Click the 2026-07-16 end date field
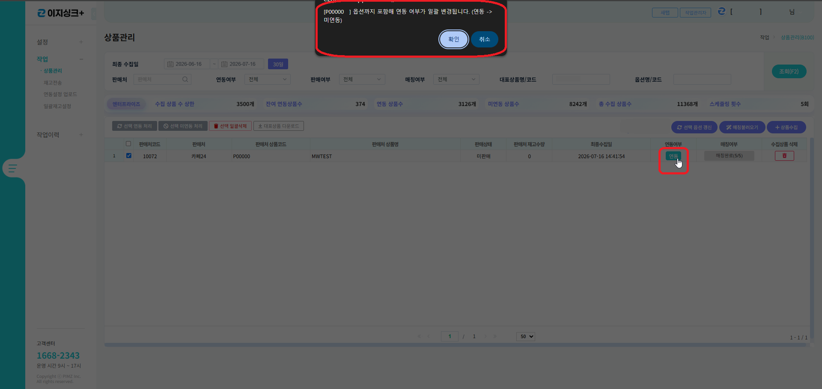822x389 pixels. [x=241, y=64]
